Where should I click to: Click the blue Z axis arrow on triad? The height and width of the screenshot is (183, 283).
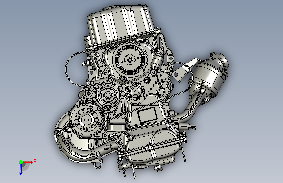21,169
